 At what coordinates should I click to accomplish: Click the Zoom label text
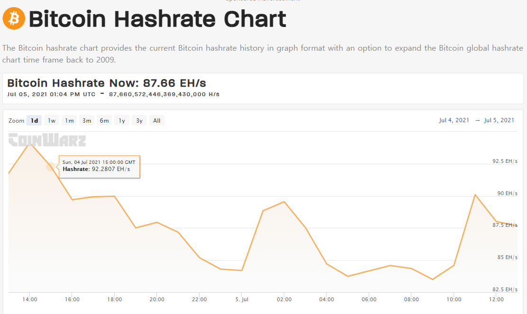(17, 121)
